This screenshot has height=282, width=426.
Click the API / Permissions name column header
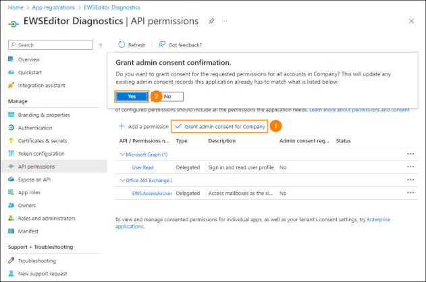(144, 141)
